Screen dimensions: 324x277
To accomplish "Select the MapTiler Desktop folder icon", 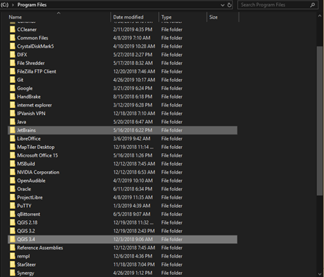I will 12,147.
